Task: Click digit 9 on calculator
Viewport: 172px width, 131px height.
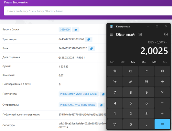Action: pyautogui.click(x=147, y=92)
